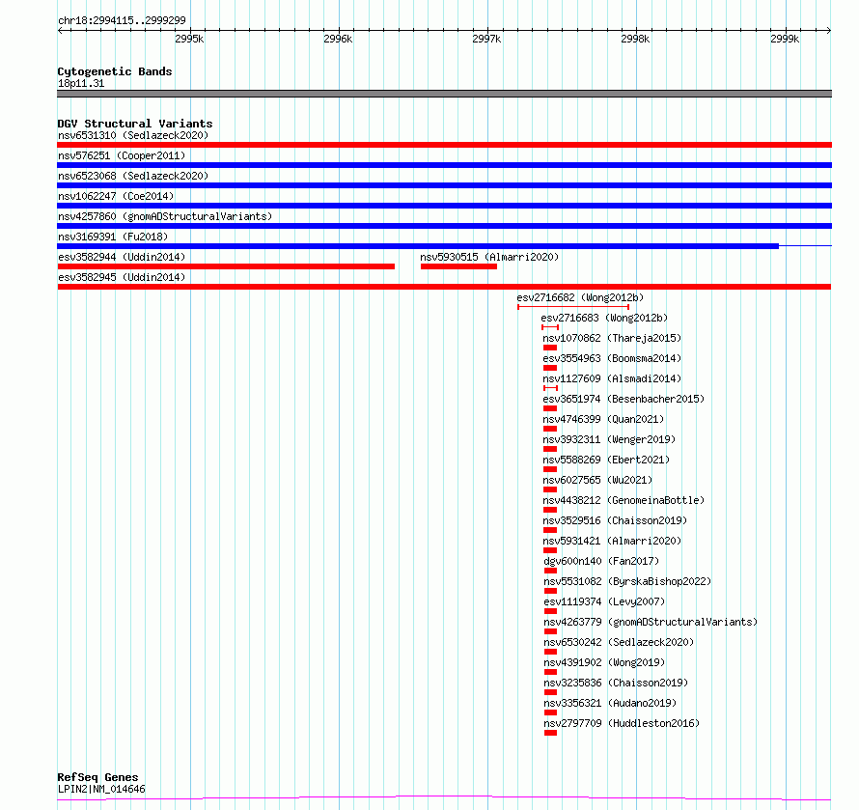The image size is (859, 810).
Task: Open nsv5531082 (ByrskaBishop2022) variant
Action: point(627,581)
